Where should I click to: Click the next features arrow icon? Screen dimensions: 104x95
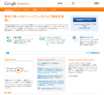coord(8,53)
